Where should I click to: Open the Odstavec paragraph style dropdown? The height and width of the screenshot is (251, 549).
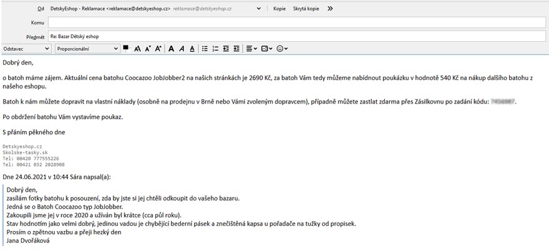click(x=26, y=48)
